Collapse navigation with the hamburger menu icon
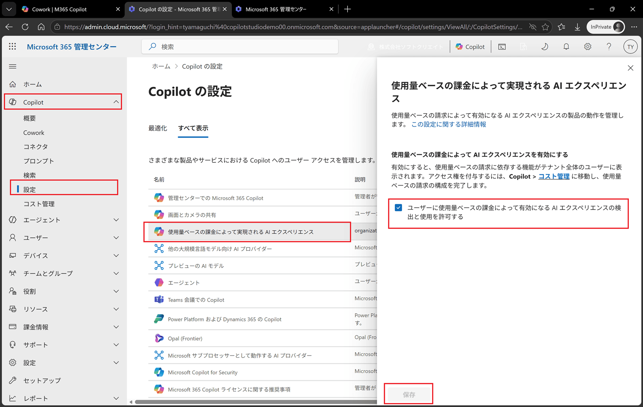Screen dimensions: 643x407 coord(13,66)
